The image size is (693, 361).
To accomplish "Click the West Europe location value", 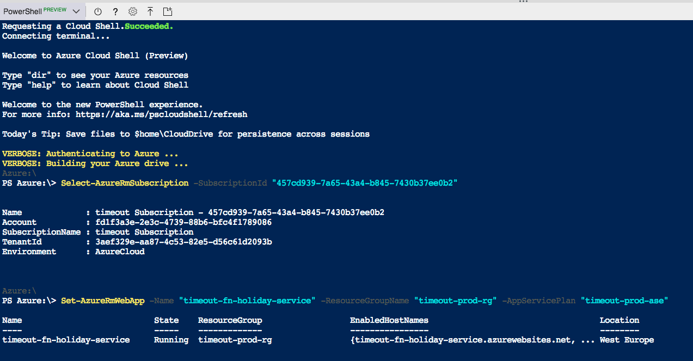I will (x=627, y=340).
